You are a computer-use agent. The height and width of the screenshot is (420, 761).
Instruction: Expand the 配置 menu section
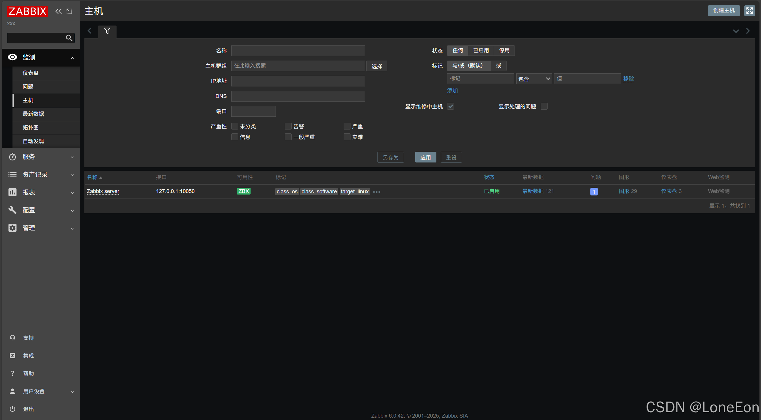pos(72,211)
